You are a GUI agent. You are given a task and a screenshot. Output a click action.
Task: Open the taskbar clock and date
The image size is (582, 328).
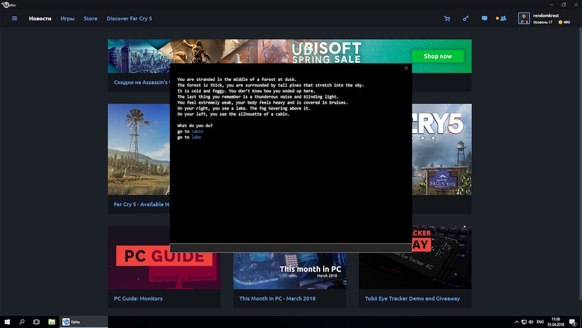pos(556,322)
